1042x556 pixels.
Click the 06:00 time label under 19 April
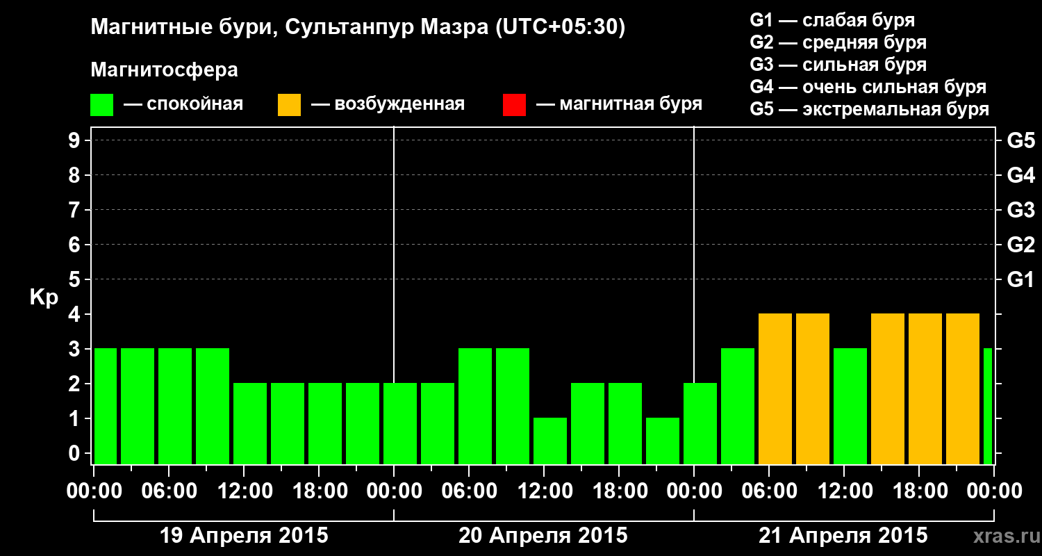(x=169, y=491)
